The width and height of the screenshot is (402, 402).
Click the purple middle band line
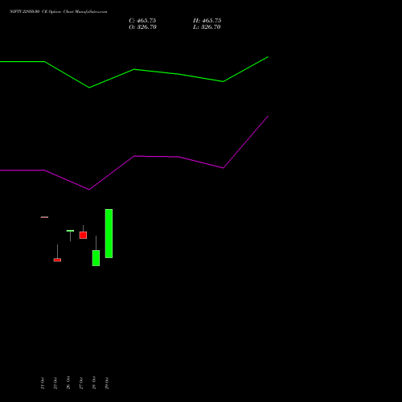click(x=134, y=156)
